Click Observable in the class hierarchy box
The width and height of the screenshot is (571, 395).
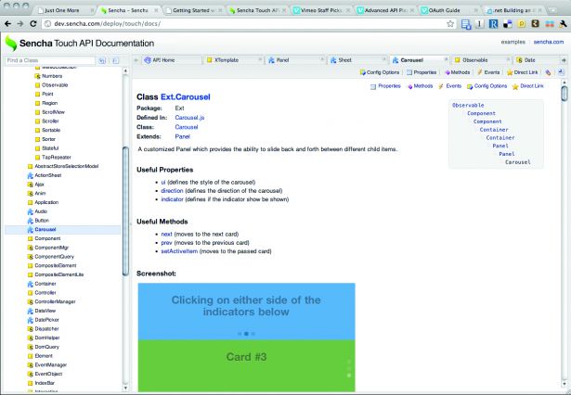[468, 105]
